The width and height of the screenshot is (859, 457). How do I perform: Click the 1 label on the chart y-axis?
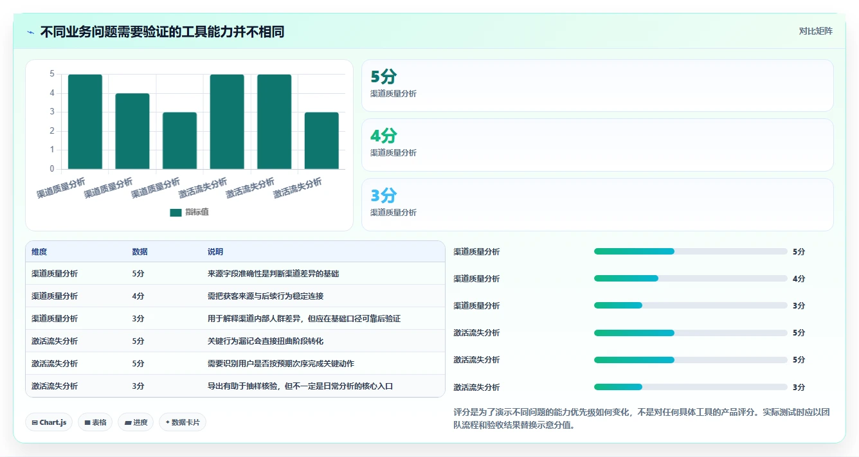point(52,150)
